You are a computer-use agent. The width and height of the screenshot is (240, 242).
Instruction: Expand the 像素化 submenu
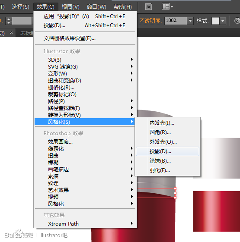click(85, 149)
